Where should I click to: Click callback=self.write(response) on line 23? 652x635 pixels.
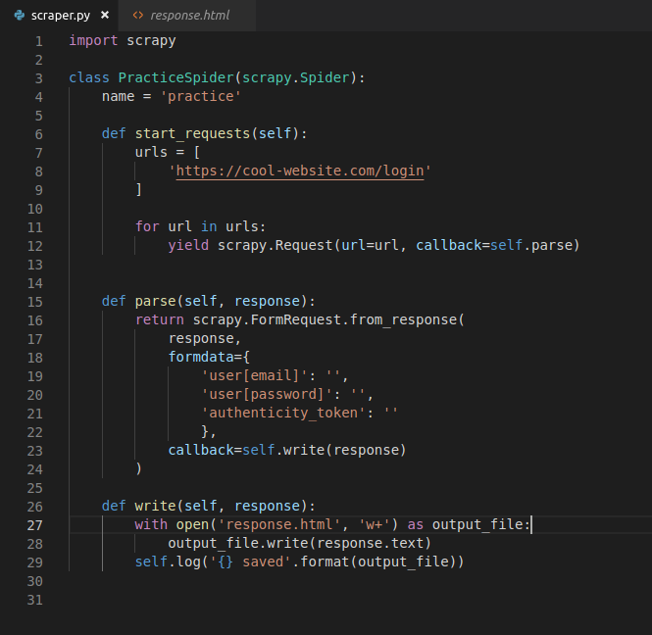[287, 450]
